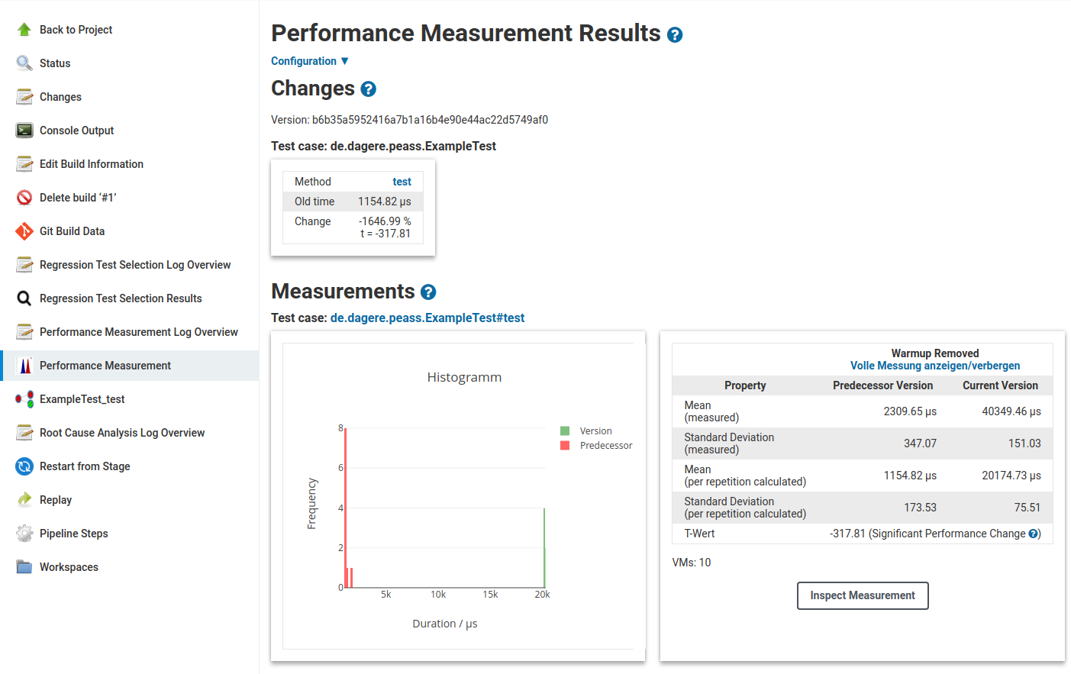The height and width of the screenshot is (674, 1071).
Task: Select Restart from Stage entry
Action: (x=85, y=466)
